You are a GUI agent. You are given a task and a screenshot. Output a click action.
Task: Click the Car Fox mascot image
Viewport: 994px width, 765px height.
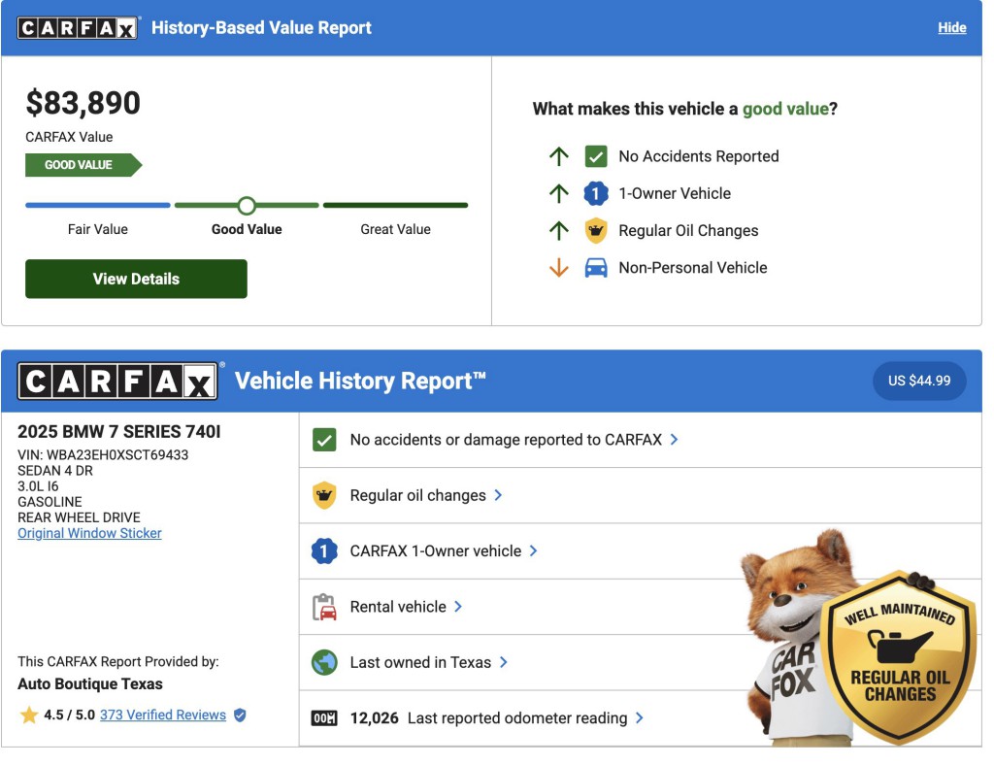[x=796, y=640]
